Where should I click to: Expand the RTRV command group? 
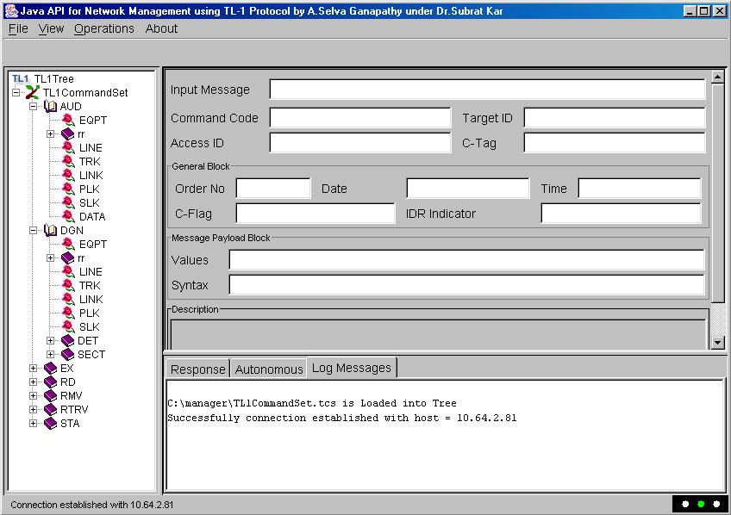point(33,409)
